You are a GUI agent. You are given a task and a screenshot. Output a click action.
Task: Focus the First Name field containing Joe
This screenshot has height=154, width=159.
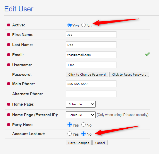tap(91, 34)
